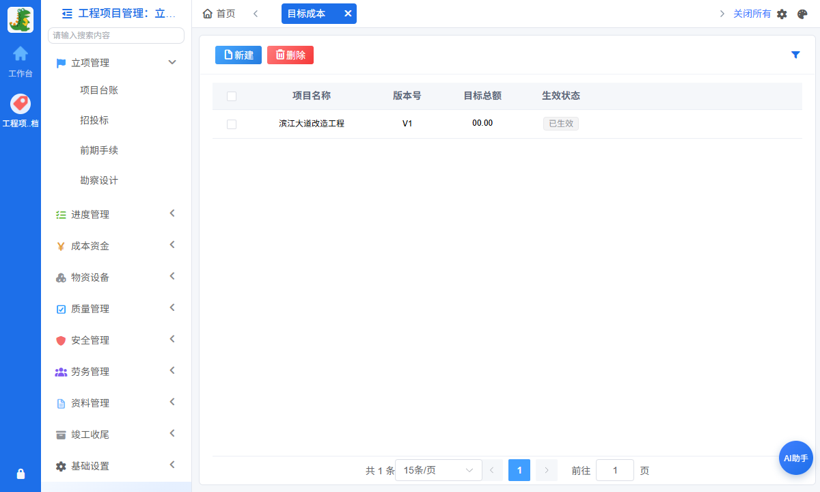The height and width of the screenshot is (492, 820).
Task: Click the 成本资金 yen icon
Action: pos(61,246)
